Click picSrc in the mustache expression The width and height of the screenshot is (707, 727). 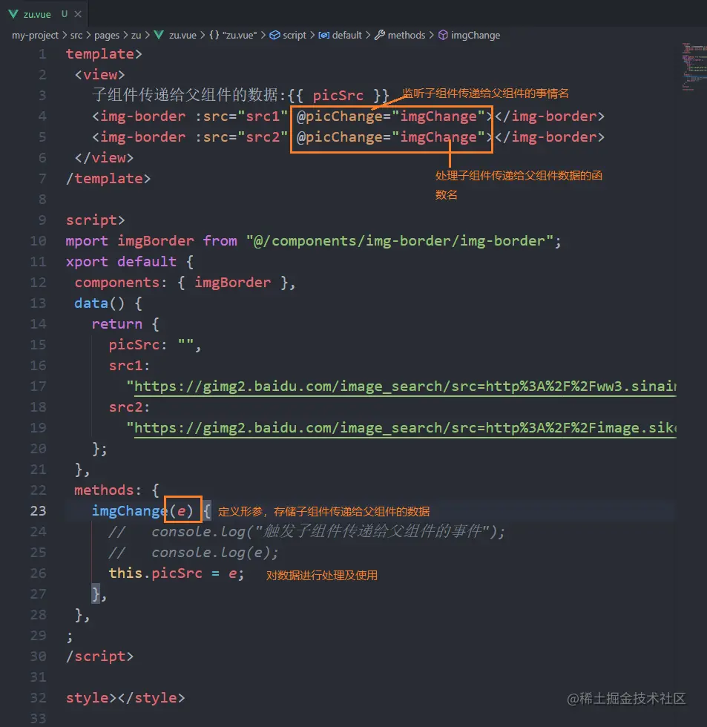[x=338, y=96]
